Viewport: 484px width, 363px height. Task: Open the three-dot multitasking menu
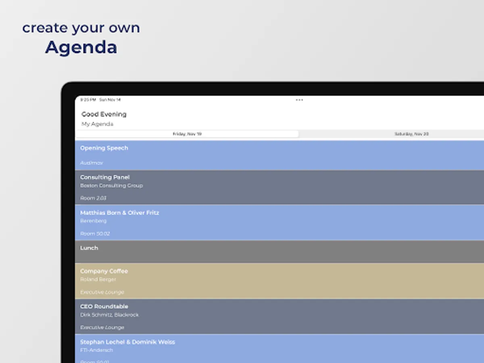[299, 100]
